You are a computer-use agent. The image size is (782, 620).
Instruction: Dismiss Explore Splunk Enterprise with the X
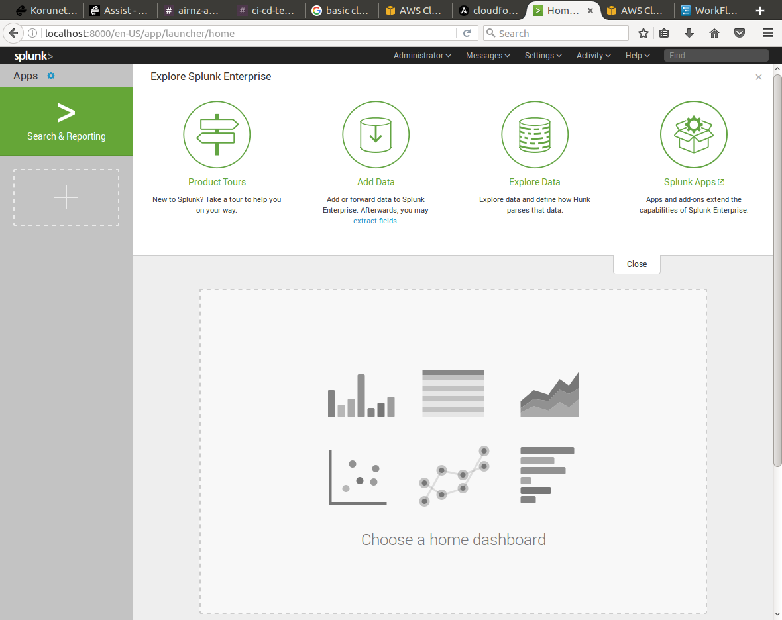(x=759, y=77)
